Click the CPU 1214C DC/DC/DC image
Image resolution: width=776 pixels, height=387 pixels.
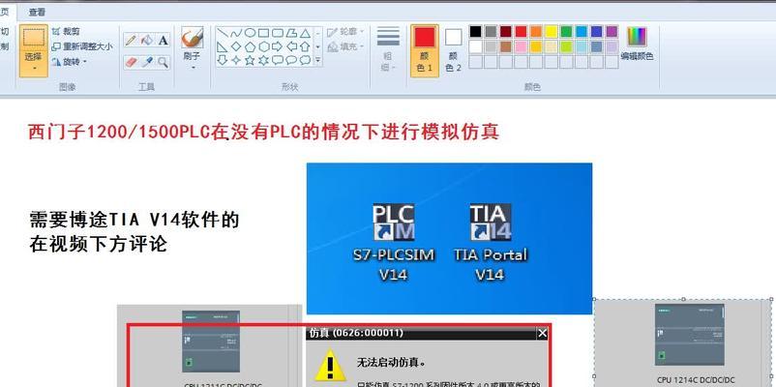pyautogui.click(x=690, y=335)
